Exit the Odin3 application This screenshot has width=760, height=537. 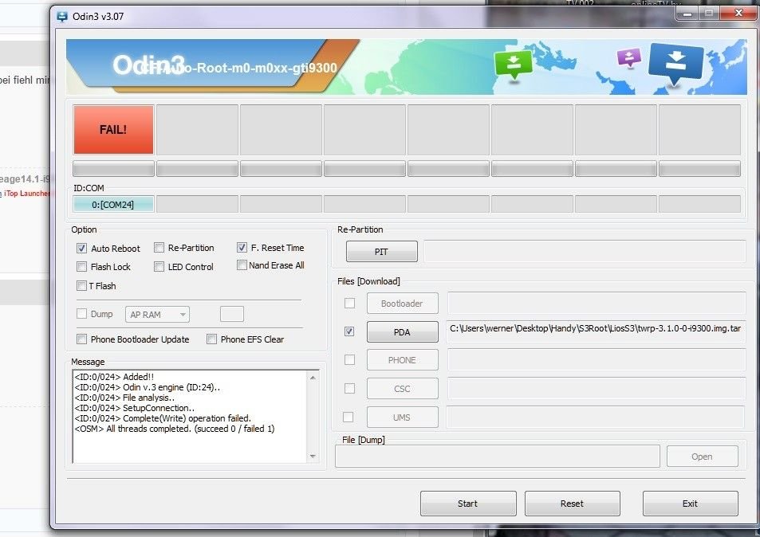pyautogui.click(x=690, y=504)
